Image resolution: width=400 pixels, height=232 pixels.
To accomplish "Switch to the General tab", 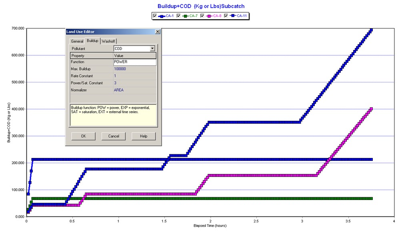I will click(77, 41).
